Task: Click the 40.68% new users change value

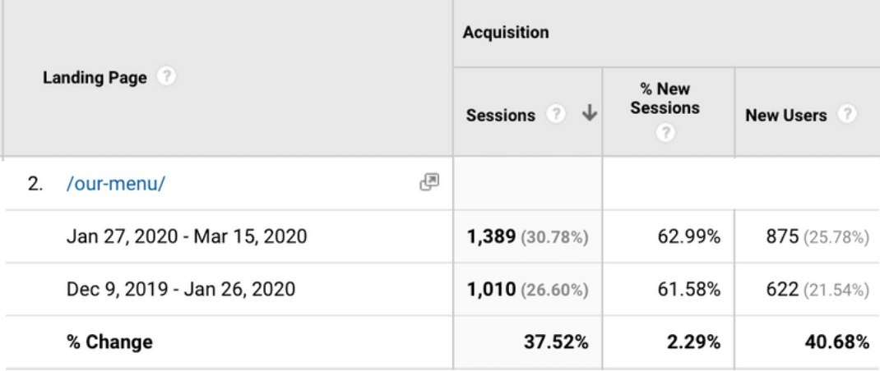Action: (x=837, y=342)
